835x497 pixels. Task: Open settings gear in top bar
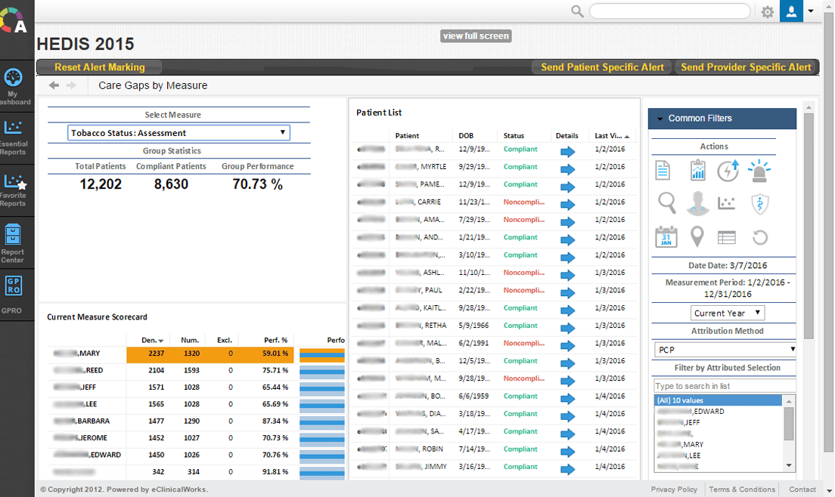point(768,11)
